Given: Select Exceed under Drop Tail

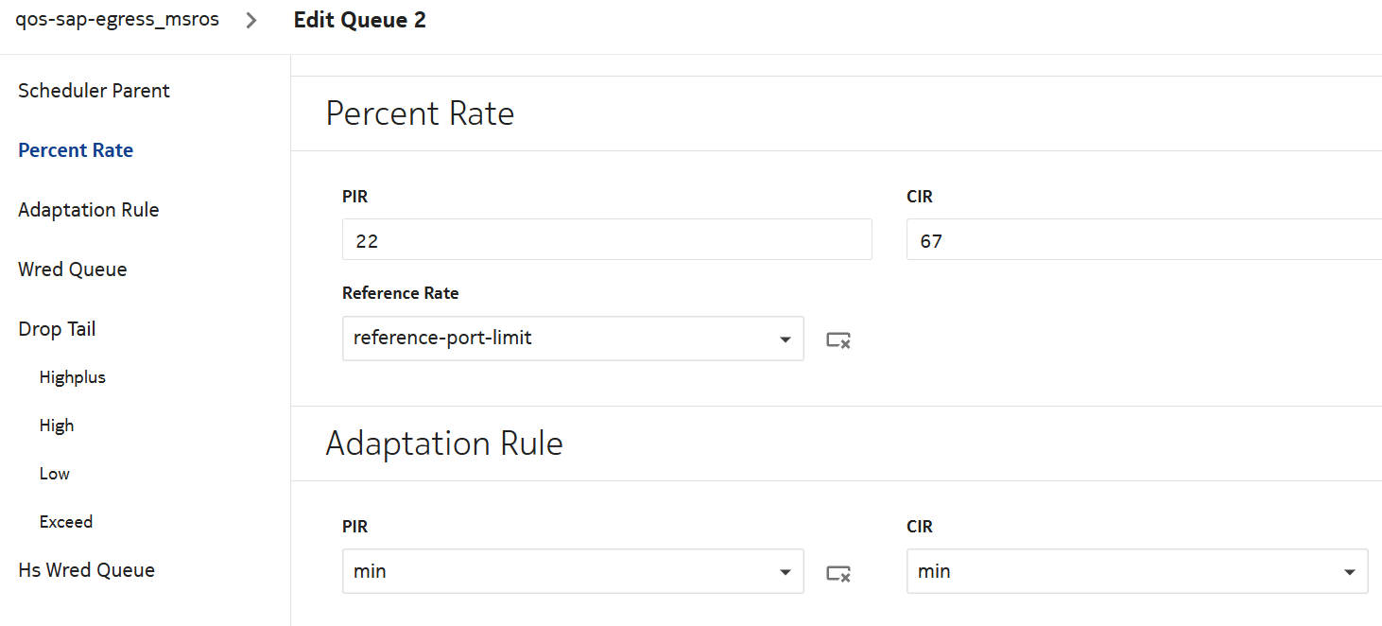Looking at the screenshot, I should (66, 522).
